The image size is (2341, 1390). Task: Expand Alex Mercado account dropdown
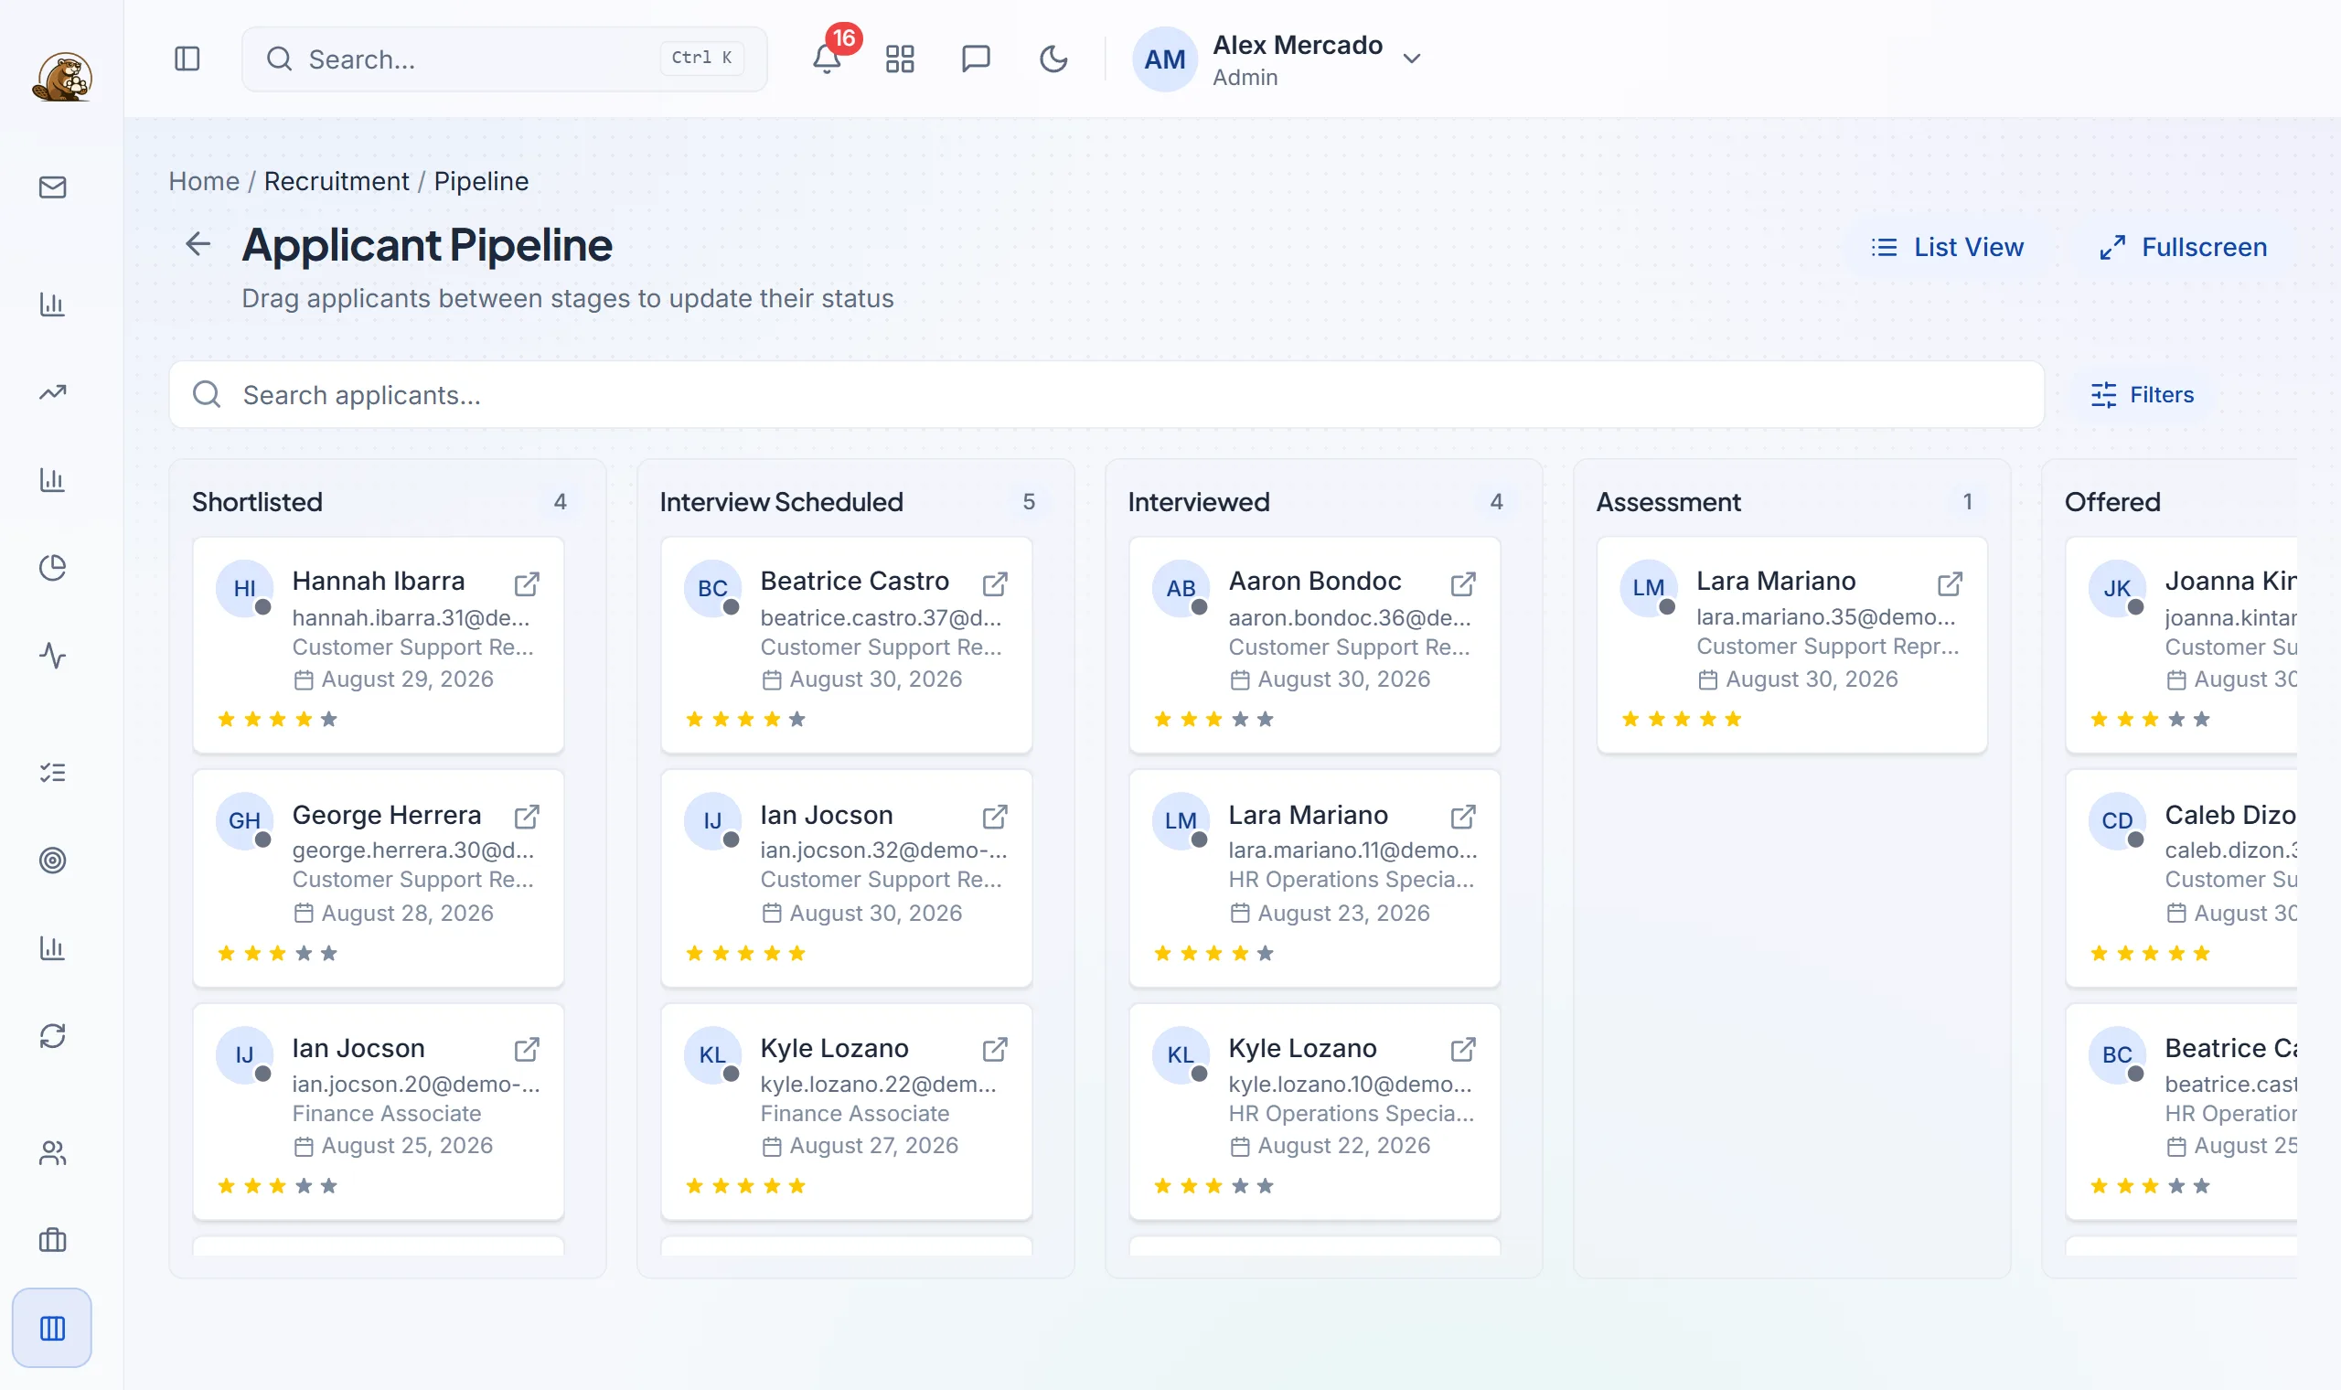pyautogui.click(x=1412, y=59)
